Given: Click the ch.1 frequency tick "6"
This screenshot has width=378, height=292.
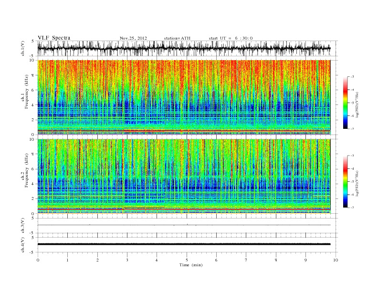Looking at the screenshot, I should coord(33,90).
